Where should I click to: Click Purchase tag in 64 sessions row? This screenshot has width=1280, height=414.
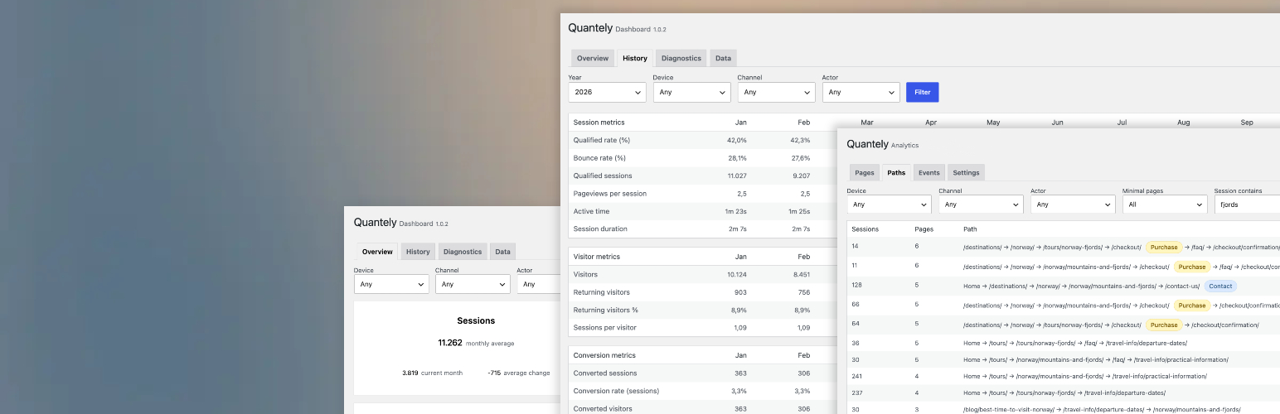(x=1164, y=325)
